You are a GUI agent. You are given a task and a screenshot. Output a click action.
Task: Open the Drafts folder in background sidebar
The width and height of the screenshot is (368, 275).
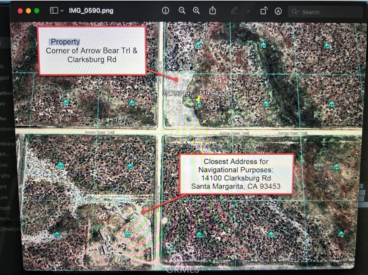[x=5, y=176]
